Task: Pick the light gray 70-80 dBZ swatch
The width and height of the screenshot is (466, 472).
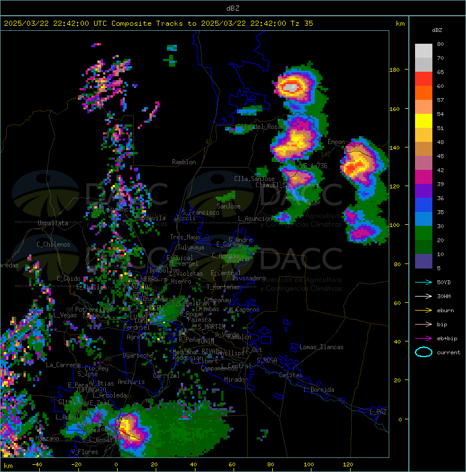Action: 423,51
